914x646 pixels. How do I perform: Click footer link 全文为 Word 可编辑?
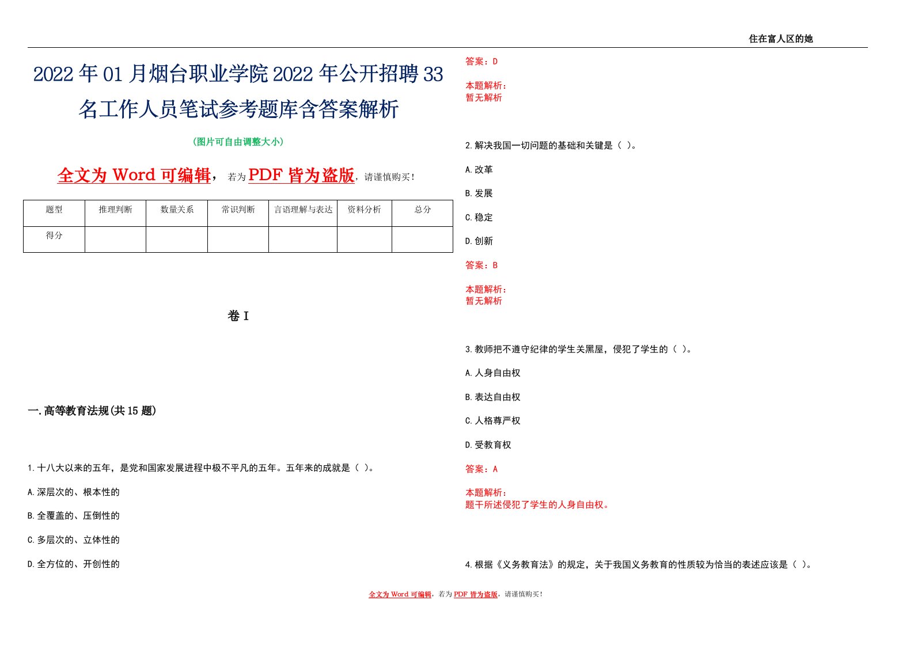click(x=400, y=594)
